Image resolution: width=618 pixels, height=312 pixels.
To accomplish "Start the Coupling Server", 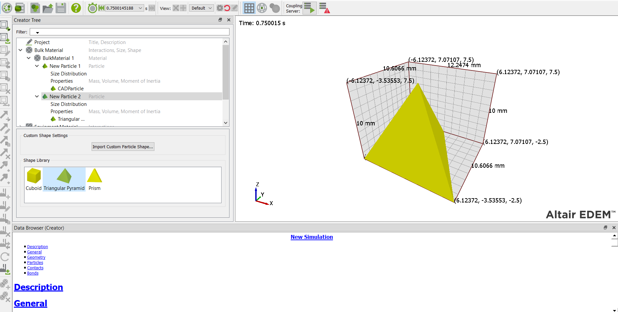I will click(x=309, y=8).
